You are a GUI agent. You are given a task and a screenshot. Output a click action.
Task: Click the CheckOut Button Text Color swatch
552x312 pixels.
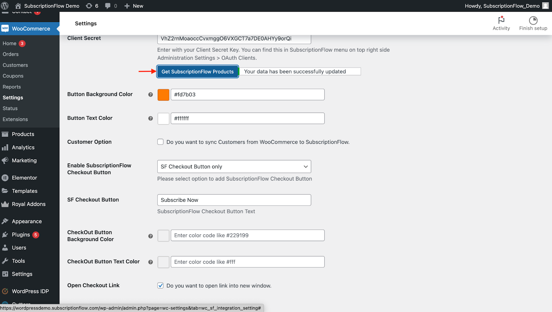tap(163, 262)
